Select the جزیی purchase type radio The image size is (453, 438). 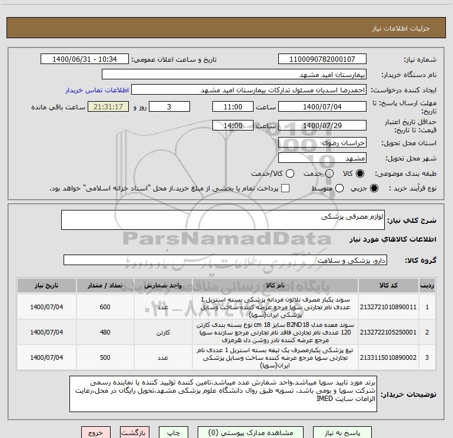(x=374, y=188)
